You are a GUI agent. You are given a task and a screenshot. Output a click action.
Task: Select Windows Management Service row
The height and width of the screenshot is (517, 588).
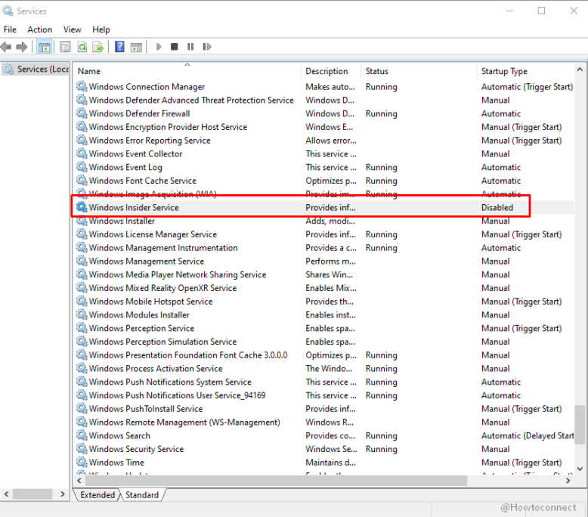click(x=324, y=261)
